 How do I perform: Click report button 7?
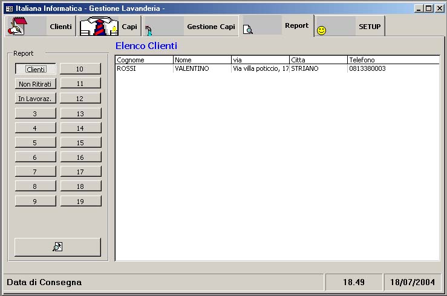35,172
